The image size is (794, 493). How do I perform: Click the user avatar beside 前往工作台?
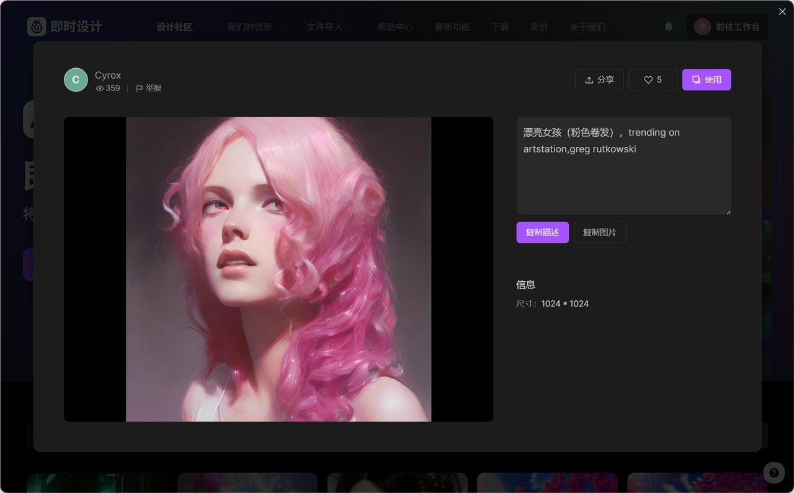[x=702, y=27]
